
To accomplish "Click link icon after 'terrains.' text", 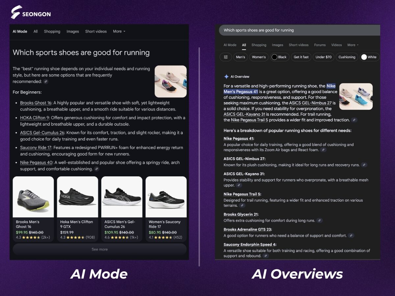I will coord(242,206).
